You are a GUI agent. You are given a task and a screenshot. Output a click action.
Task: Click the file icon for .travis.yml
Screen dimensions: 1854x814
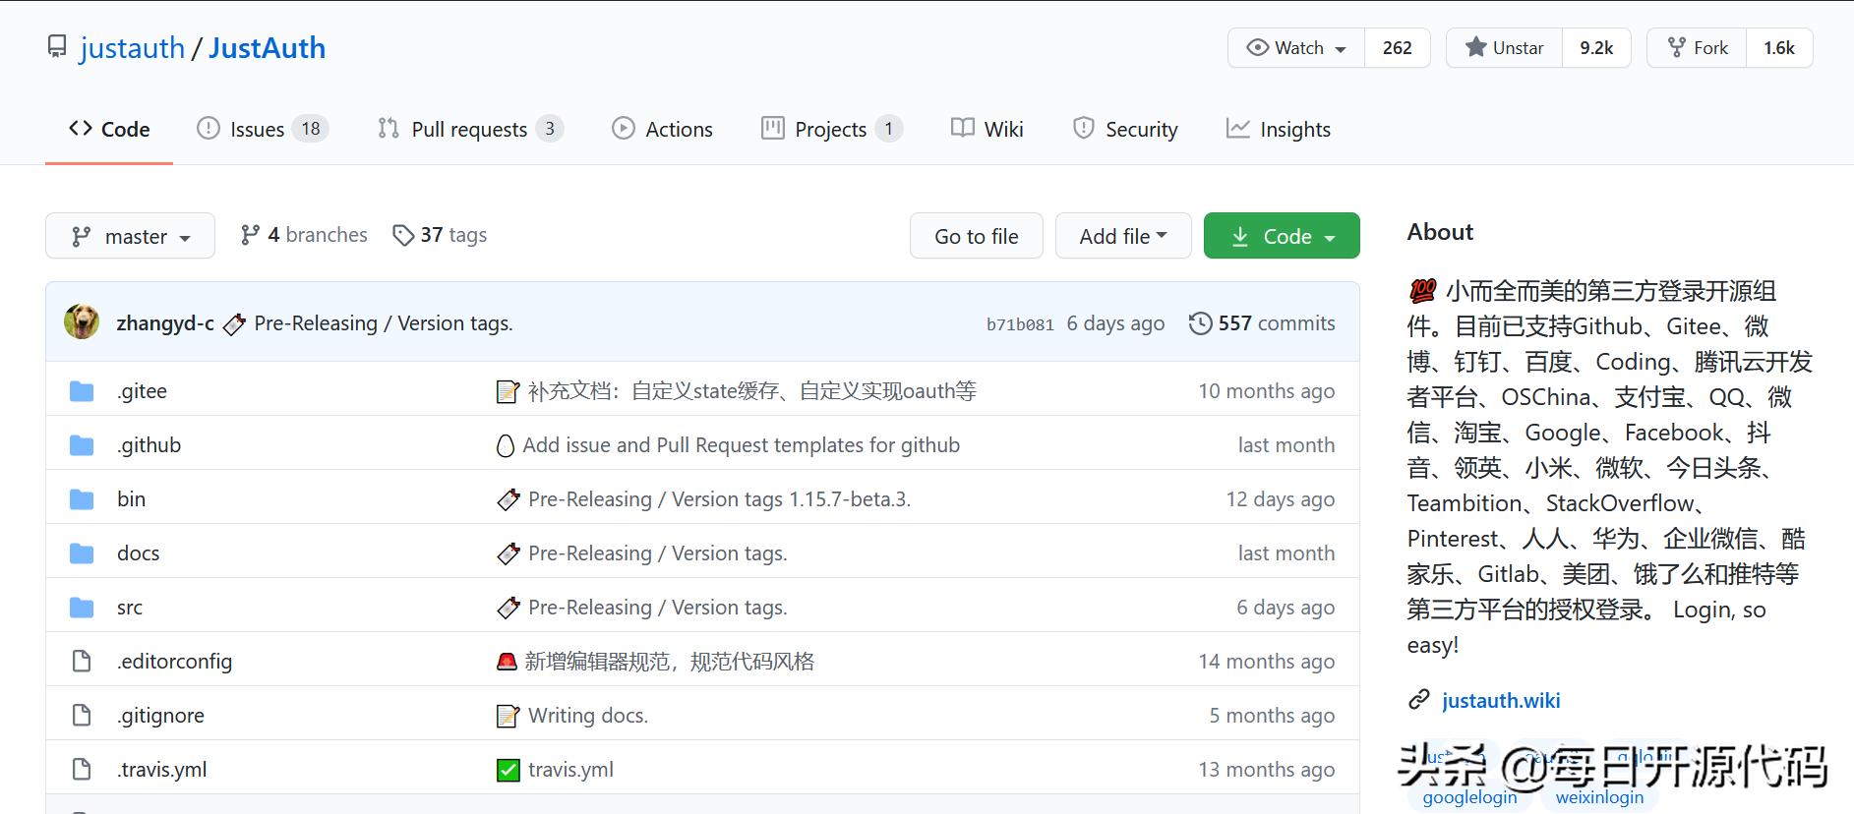point(82,770)
